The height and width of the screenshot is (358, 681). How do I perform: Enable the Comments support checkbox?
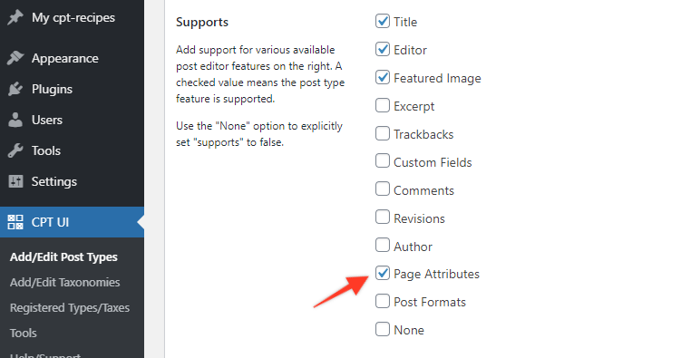click(x=382, y=189)
